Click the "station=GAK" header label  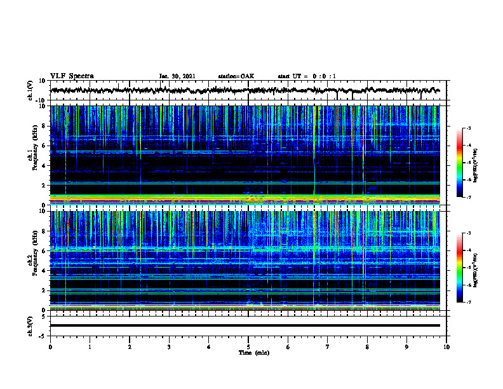[236, 76]
